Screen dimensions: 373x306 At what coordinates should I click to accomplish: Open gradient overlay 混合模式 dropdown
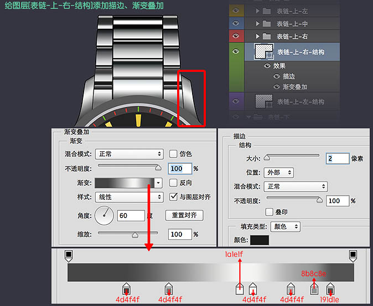[x=129, y=154]
